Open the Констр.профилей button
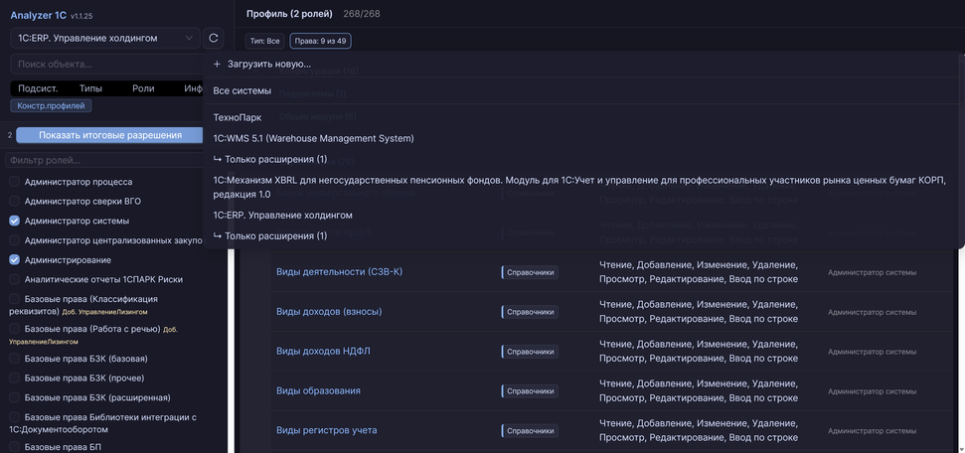 pyautogui.click(x=51, y=105)
